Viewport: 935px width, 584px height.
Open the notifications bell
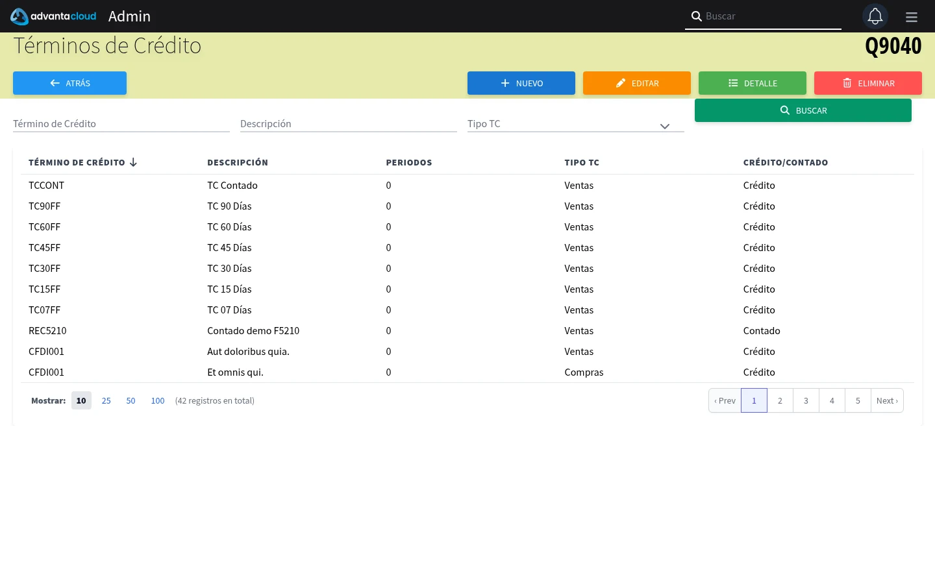875,16
